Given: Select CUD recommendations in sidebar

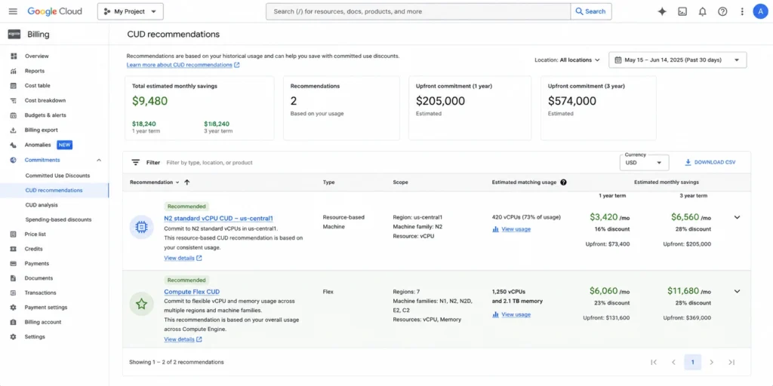Looking at the screenshot, I should point(54,190).
